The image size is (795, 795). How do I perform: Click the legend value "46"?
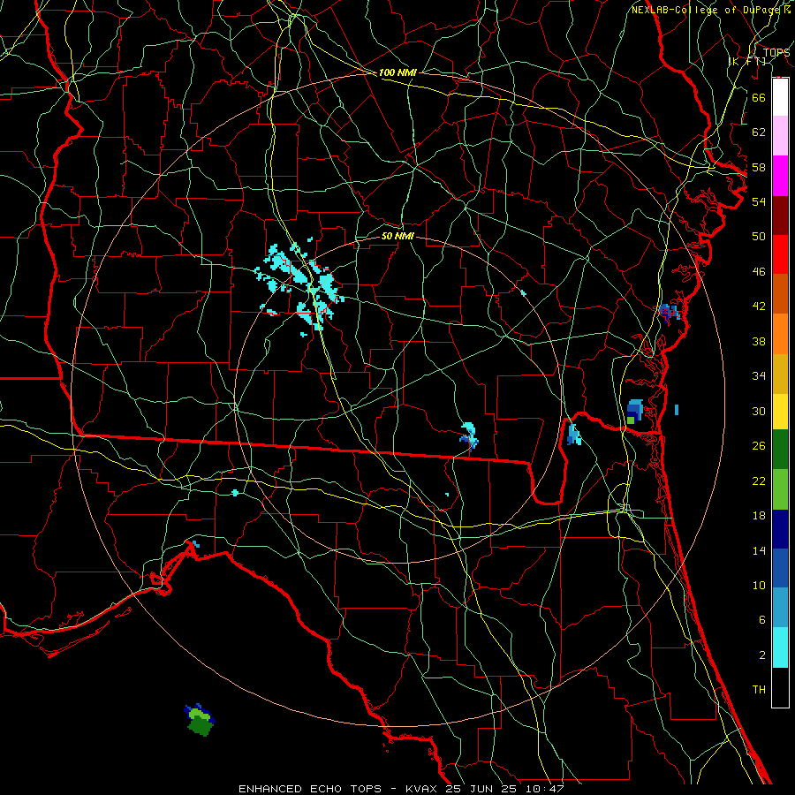click(x=759, y=272)
